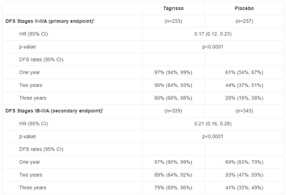Select the 41% (33%, 49%) placebo cell

pyautogui.click(x=244, y=187)
